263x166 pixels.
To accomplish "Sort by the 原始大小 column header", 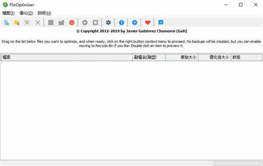I will coord(182,57).
